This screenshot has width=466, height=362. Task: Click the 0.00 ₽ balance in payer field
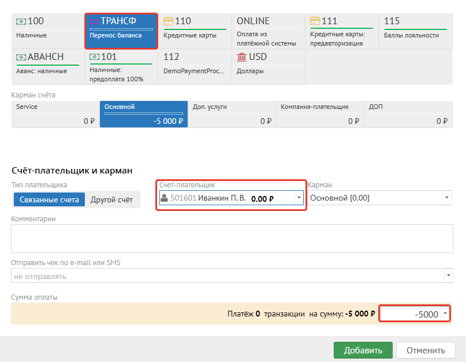click(262, 199)
